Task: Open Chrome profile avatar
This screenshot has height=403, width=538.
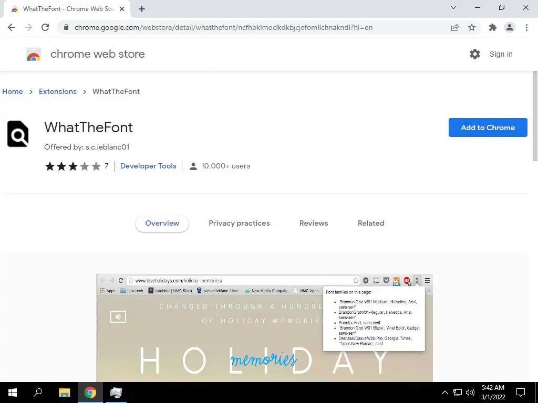Action: [510, 27]
